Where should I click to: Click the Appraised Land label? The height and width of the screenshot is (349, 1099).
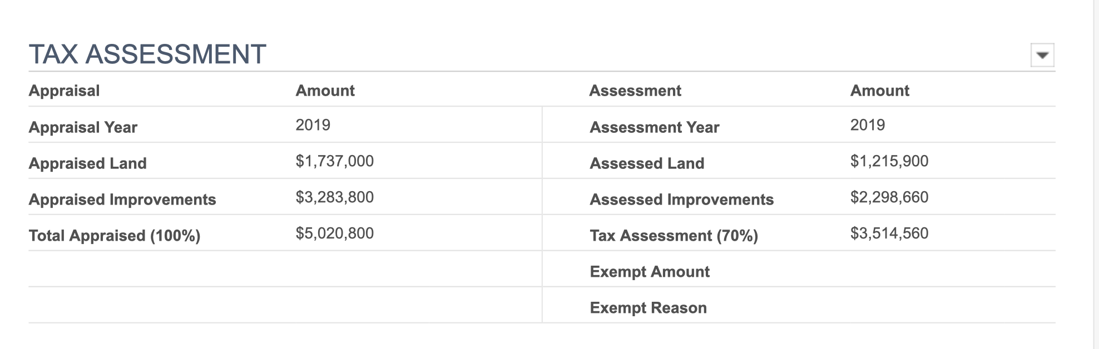(88, 163)
